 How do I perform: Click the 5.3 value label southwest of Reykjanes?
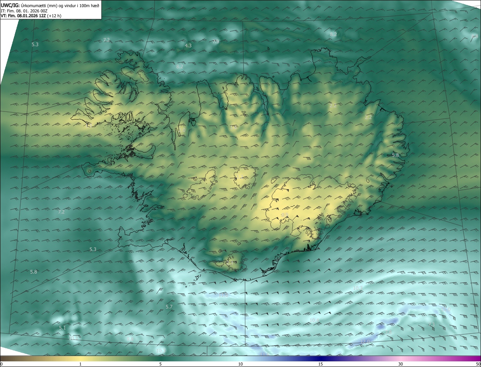[93, 249]
